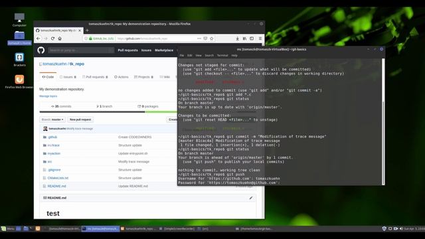Open Firefox downloads

coord(237,39)
